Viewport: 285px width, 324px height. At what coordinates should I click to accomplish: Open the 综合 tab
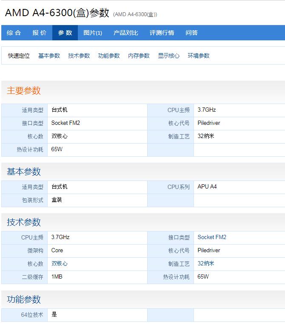click(14, 33)
